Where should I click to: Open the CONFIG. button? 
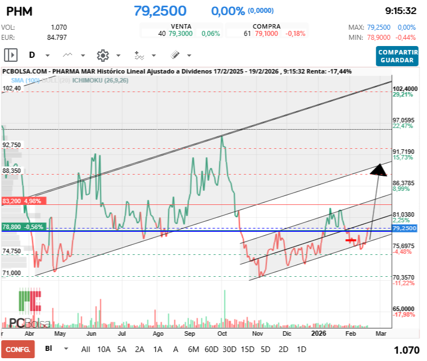(17, 349)
